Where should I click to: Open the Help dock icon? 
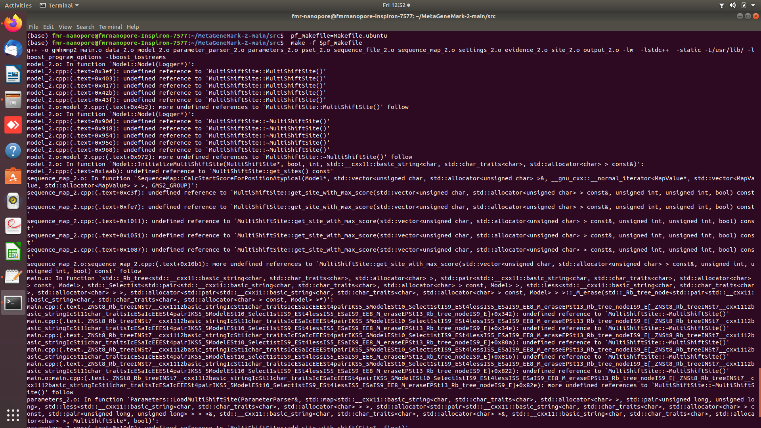click(13, 150)
